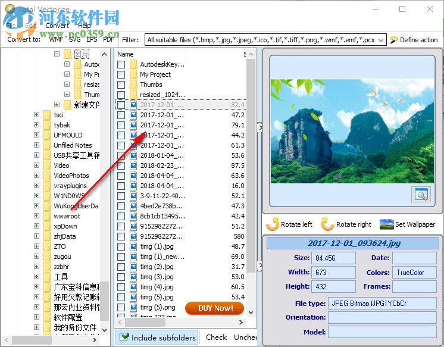444x347 pixels.
Task: Click folder icon of resized_1024 in file list
Action: point(133,95)
